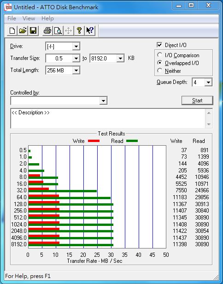Click the yellow question mark About icon
223x284 pixels.
(x=79, y=30)
